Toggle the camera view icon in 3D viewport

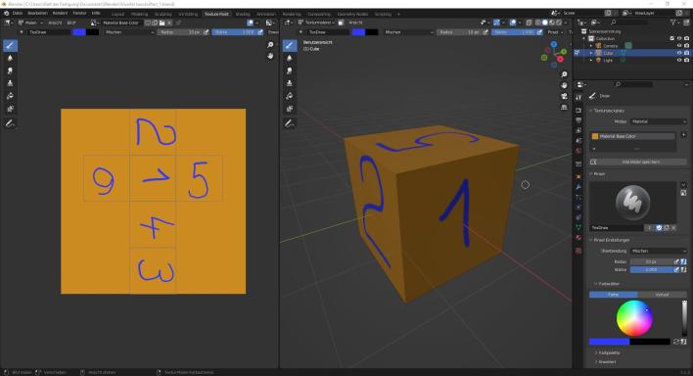[564, 96]
